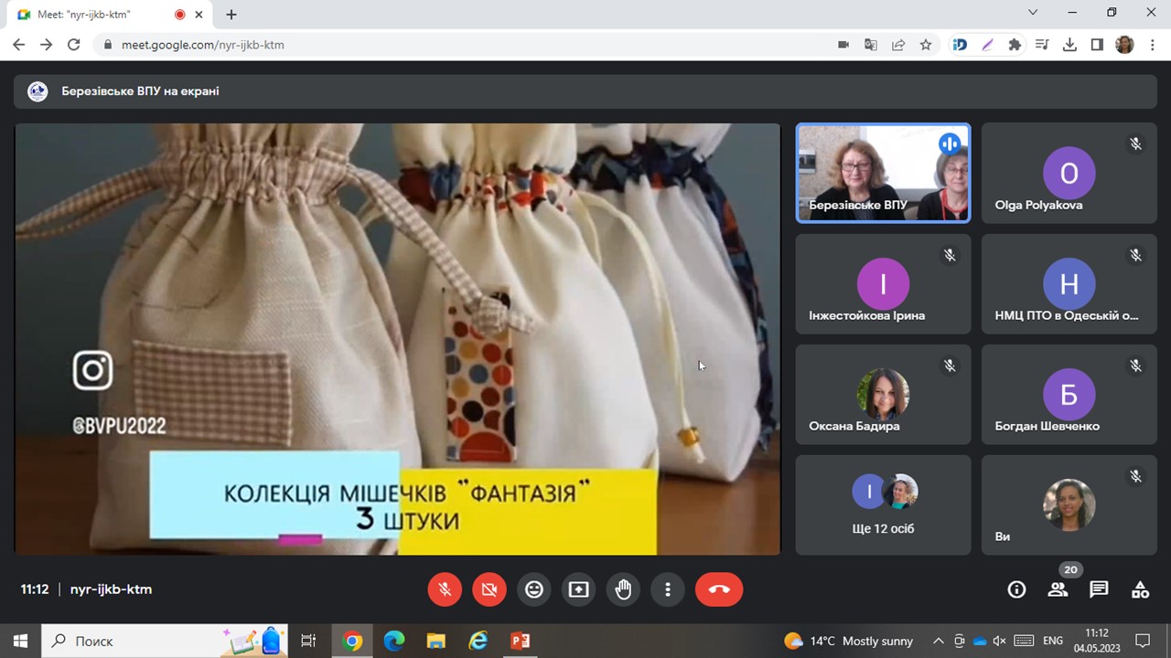Toggle the raise hand button
The height and width of the screenshot is (658, 1171).
coord(623,589)
